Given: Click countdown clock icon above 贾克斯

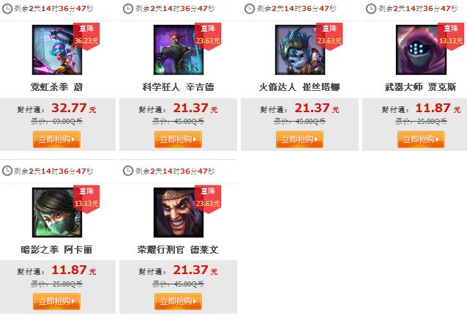Looking at the screenshot, I should pyautogui.click(x=371, y=9).
